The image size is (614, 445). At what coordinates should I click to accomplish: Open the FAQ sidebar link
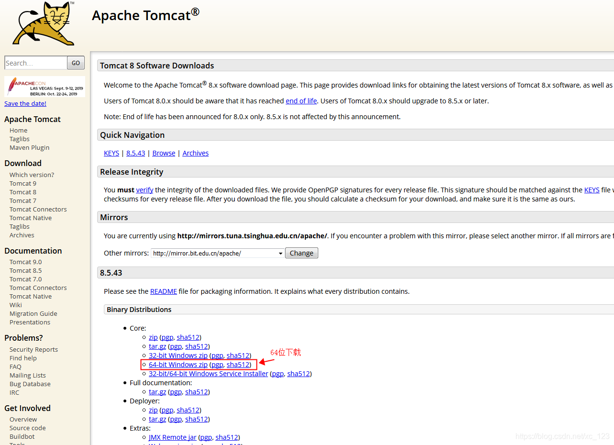[x=15, y=367]
